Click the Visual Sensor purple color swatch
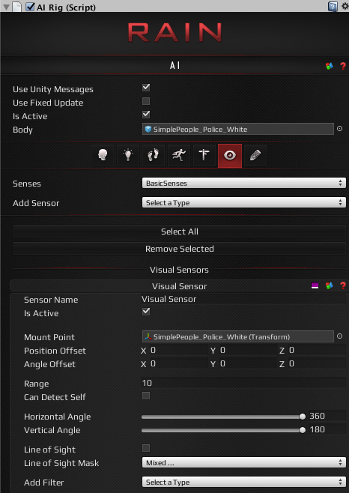This screenshot has height=493, width=349. tap(315, 285)
